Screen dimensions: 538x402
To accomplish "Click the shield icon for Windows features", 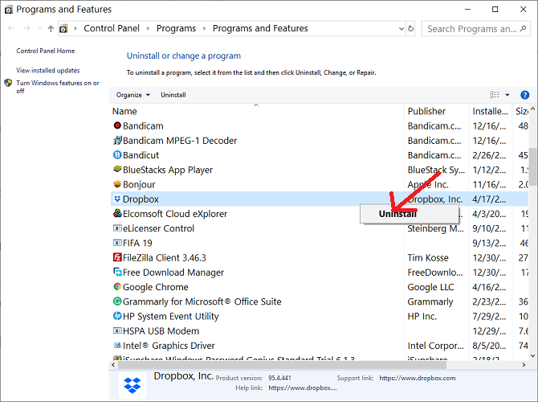I will (x=8, y=83).
